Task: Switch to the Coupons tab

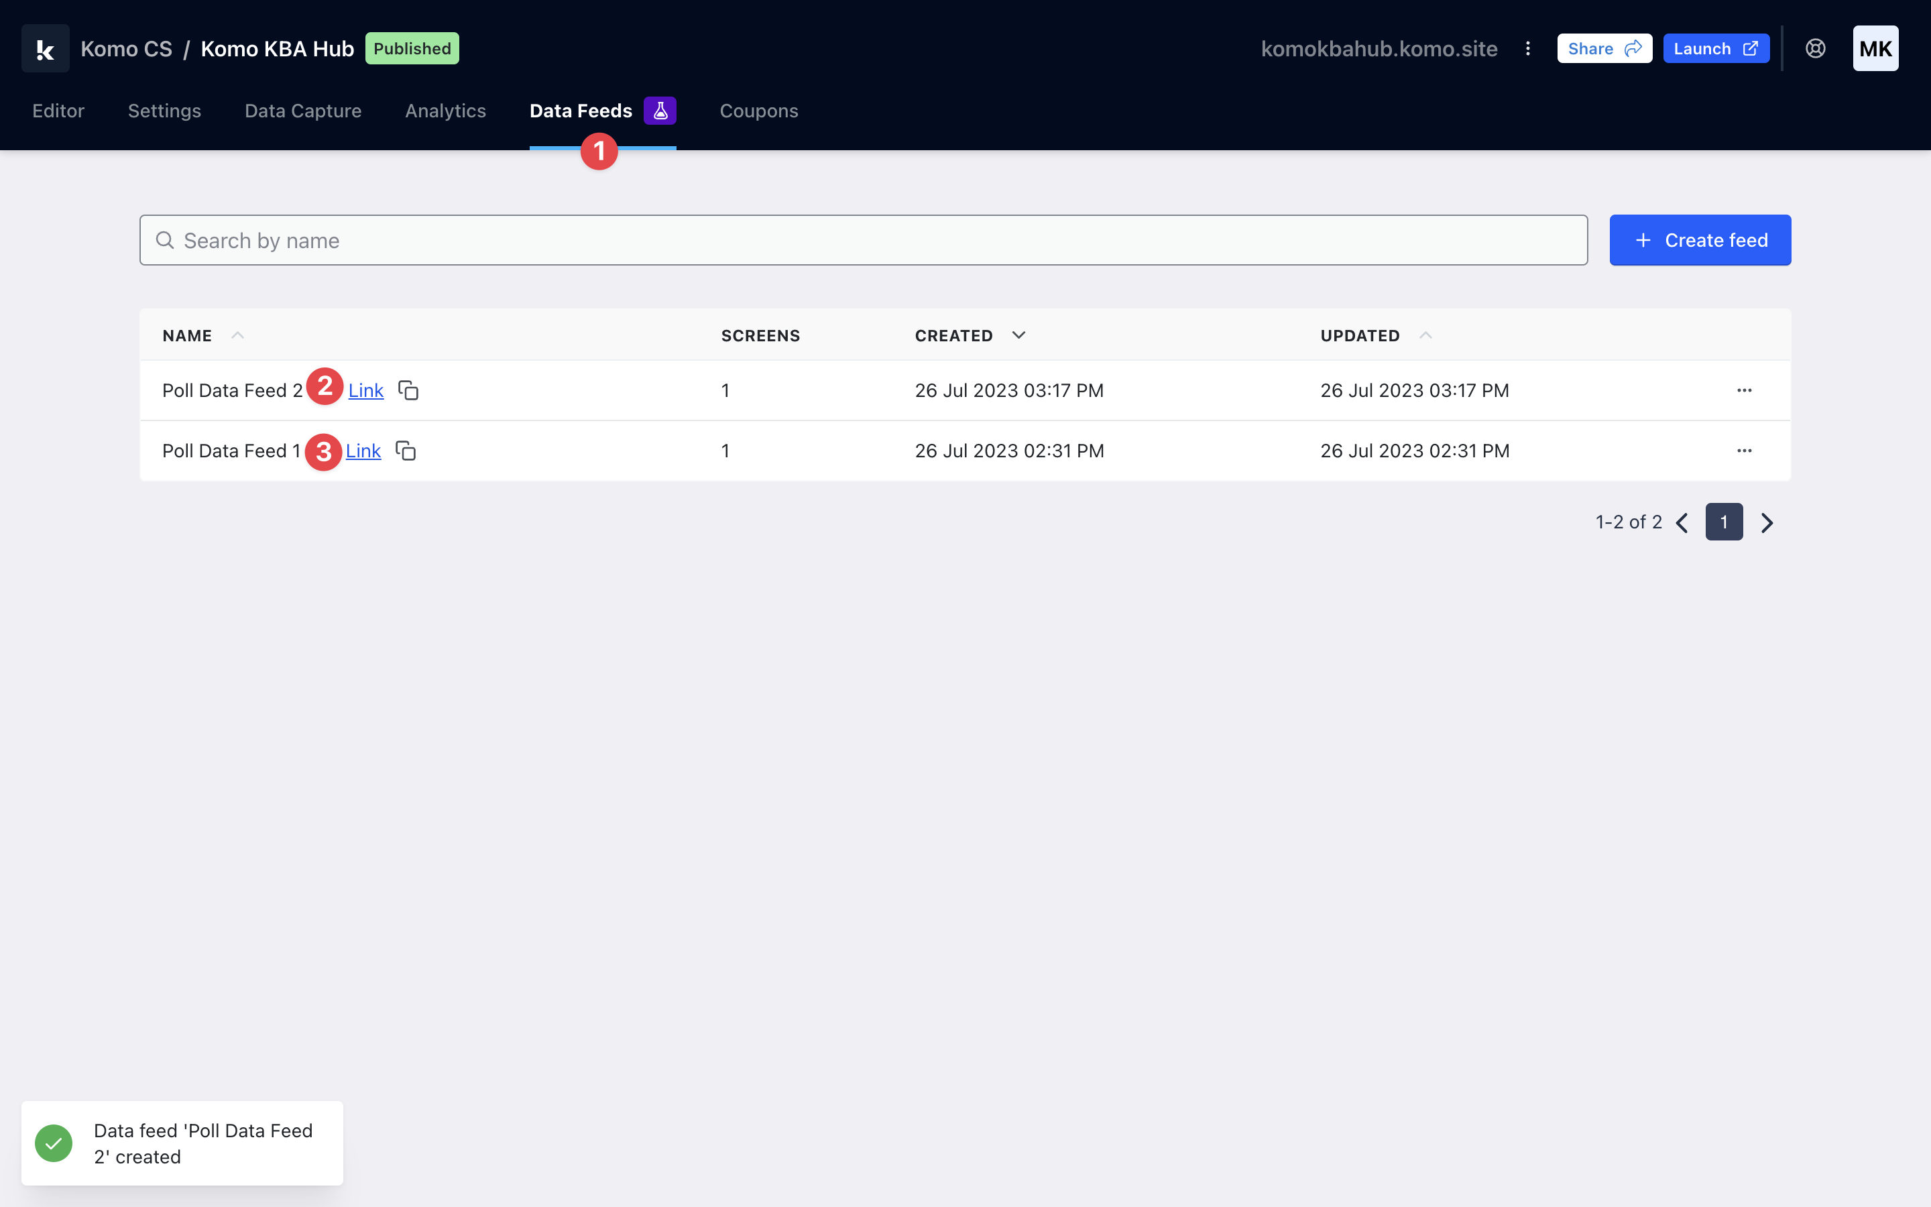Action: coord(758,111)
